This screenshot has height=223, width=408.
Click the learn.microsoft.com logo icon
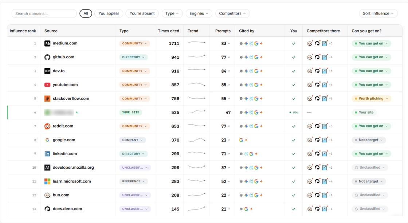pyautogui.click(x=47, y=181)
